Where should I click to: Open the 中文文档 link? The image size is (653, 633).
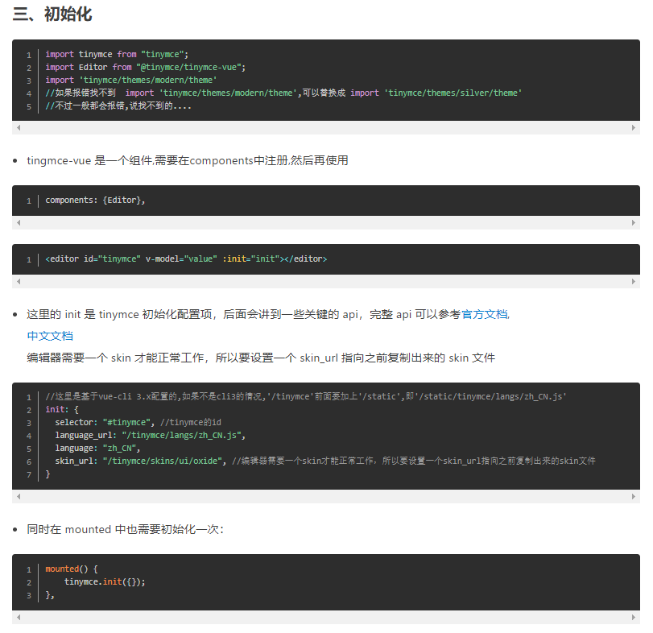point(50,336)
